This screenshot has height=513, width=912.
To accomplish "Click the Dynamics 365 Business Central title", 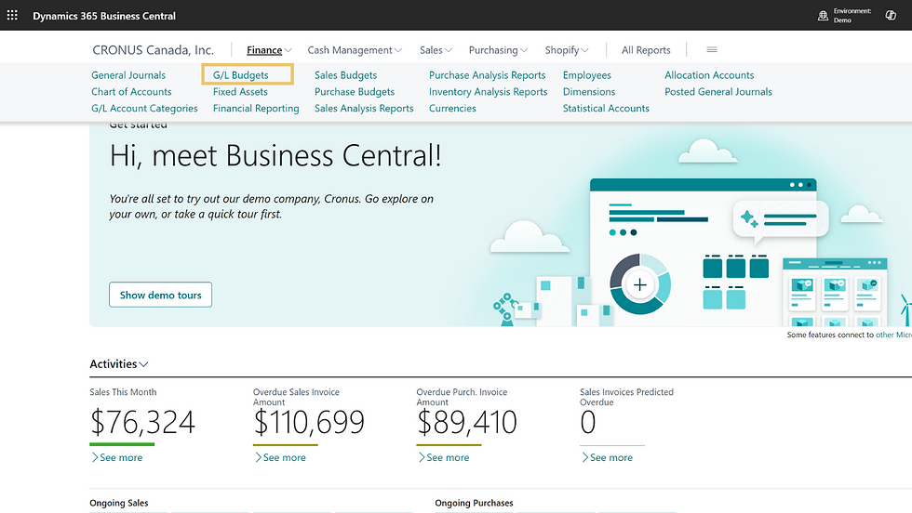I will pyautogui.click(x=104, y=16).
